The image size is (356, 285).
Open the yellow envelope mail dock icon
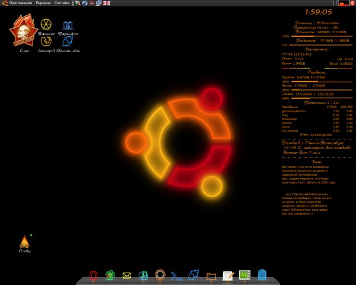pyautogui.click(x=126, y=275)
